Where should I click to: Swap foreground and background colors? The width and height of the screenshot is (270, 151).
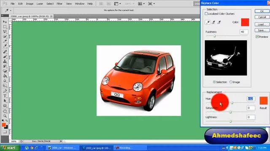(x=7, y=121)
